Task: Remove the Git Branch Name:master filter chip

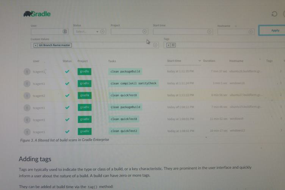Action: 36,45
